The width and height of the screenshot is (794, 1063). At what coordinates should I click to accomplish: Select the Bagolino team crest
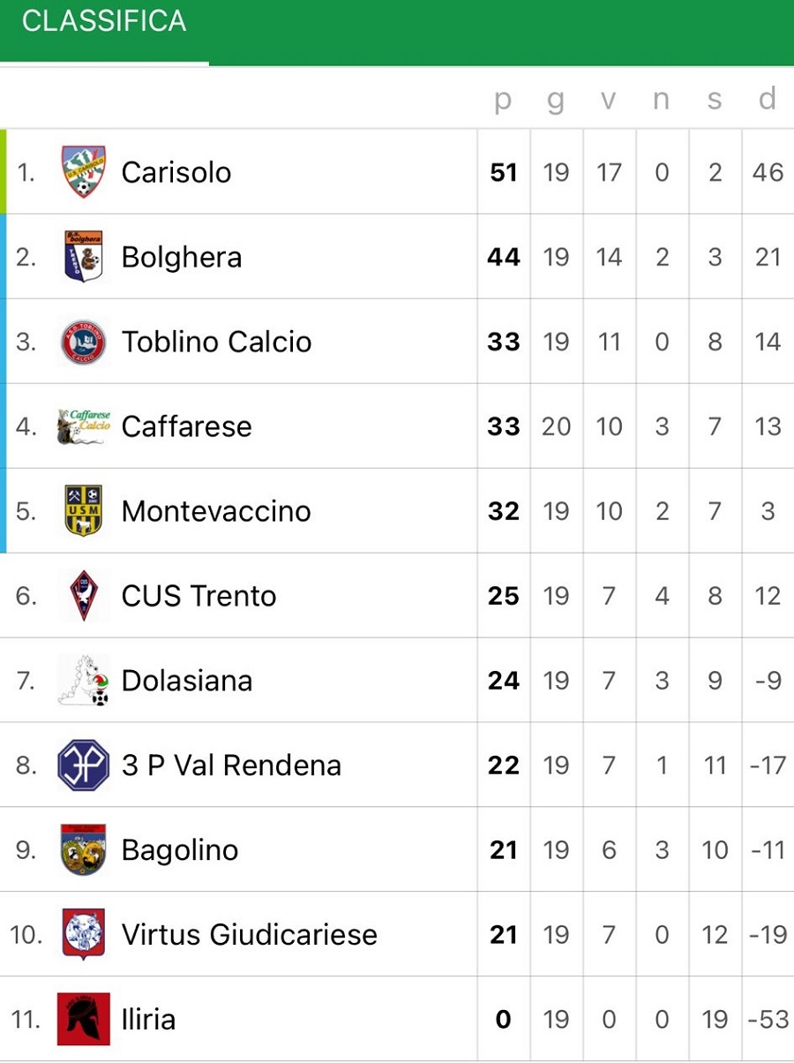pyautogui.click(x=84, y=849)
